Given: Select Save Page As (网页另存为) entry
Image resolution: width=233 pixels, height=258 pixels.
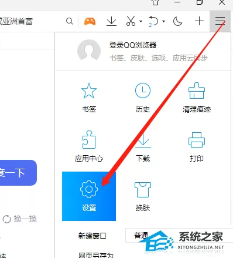Looking at the screenshot, I should (x=96, y=255).
